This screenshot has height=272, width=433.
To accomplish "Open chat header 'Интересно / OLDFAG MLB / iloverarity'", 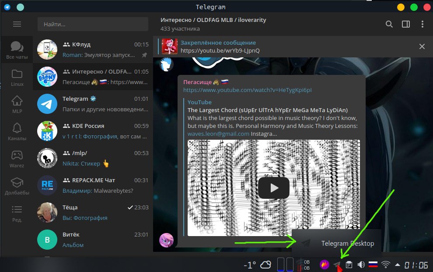I will [213, 20].
